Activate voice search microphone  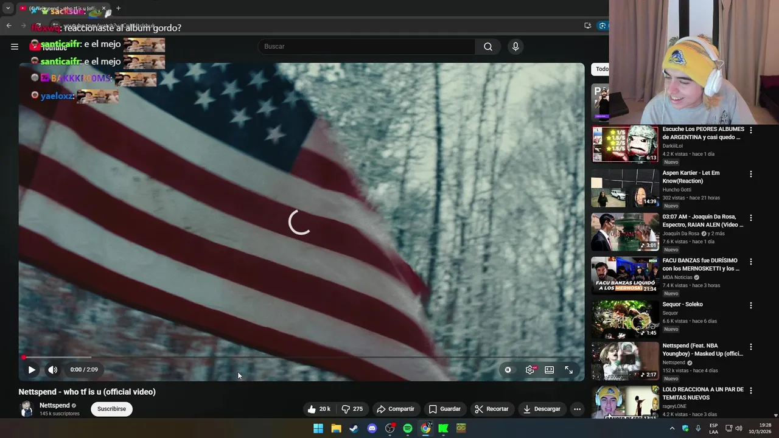pos(515,47)
